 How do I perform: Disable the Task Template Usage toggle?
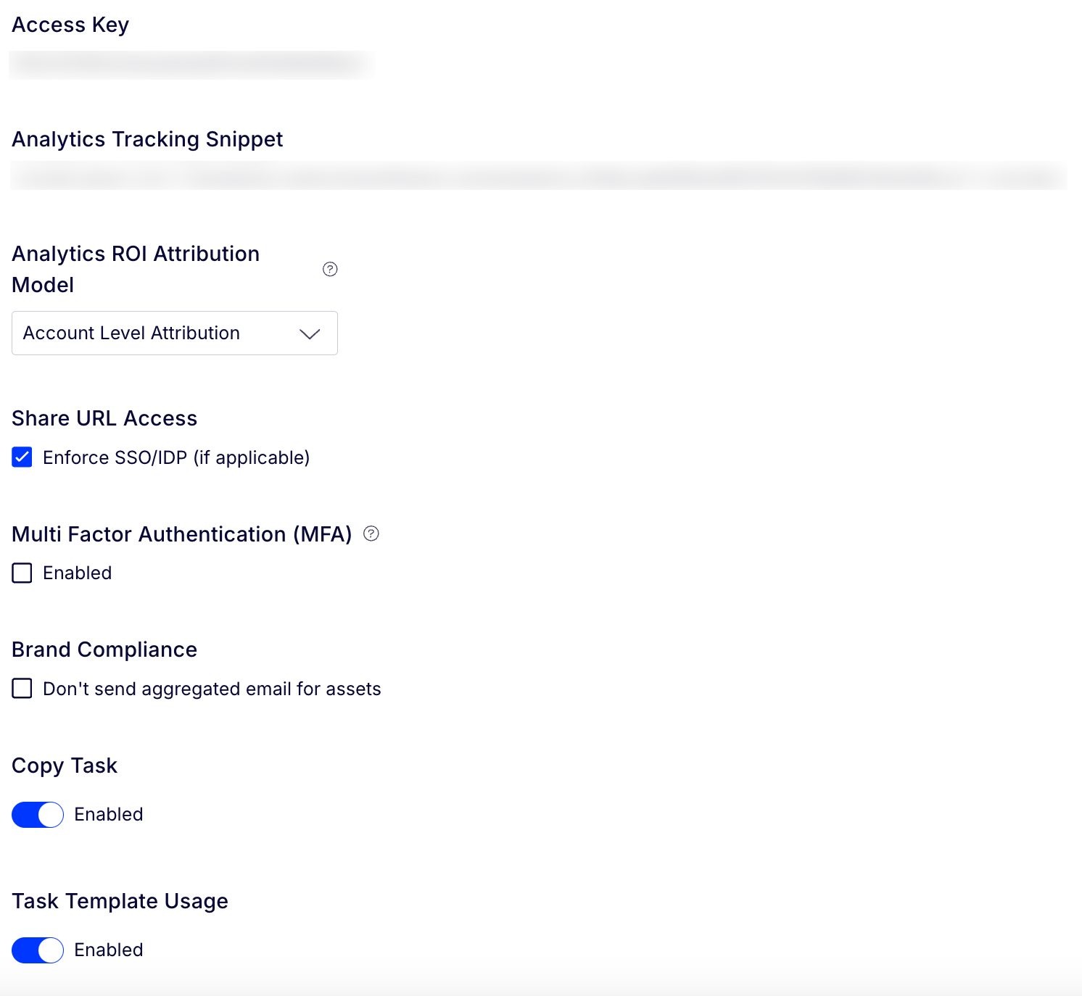click(x=38, y=950)
